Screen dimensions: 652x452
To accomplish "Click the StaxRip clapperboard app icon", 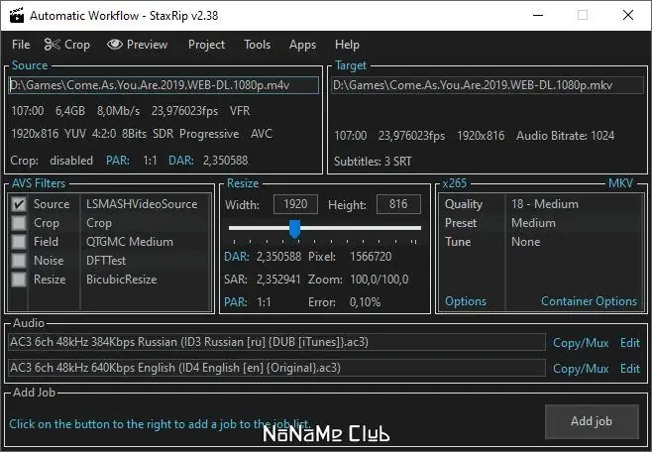I will [x=17, y=16].
